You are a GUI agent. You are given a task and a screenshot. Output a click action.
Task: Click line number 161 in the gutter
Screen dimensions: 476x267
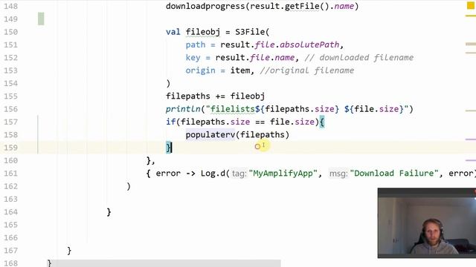click(x=10, y=173)
